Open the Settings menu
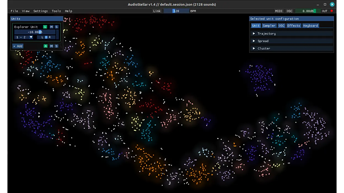344x193 pixels. click(41, 11)
